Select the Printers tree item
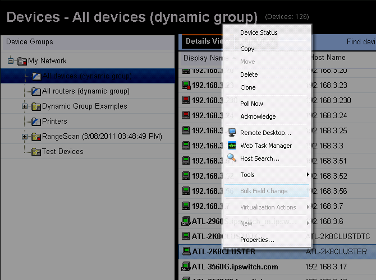Viewport: 376px width, 280px height. (54, 122)
